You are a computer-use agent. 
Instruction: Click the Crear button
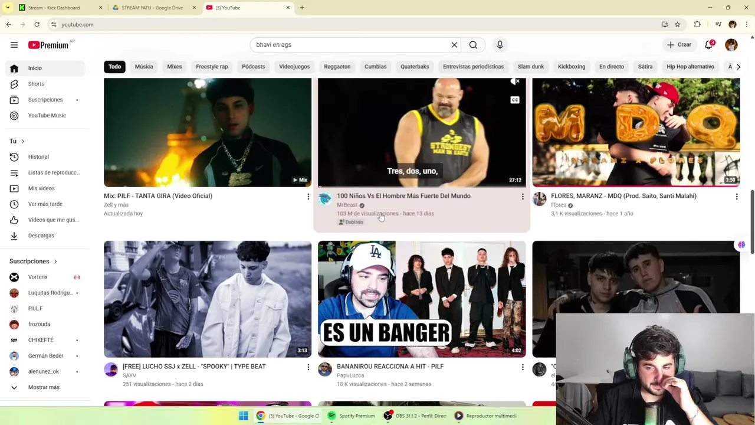coord(679,45)
